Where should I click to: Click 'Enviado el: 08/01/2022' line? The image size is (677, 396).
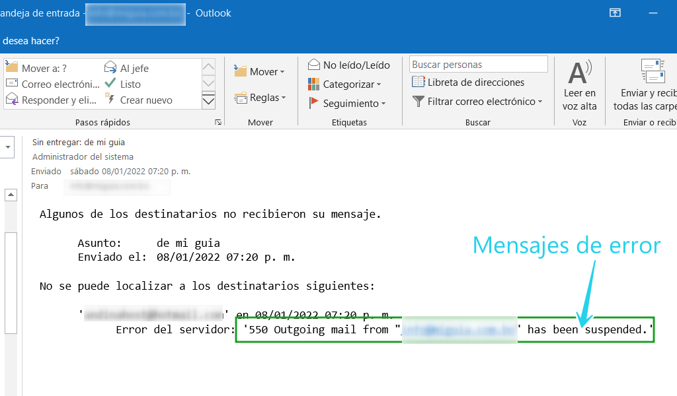tap(186, 257)
